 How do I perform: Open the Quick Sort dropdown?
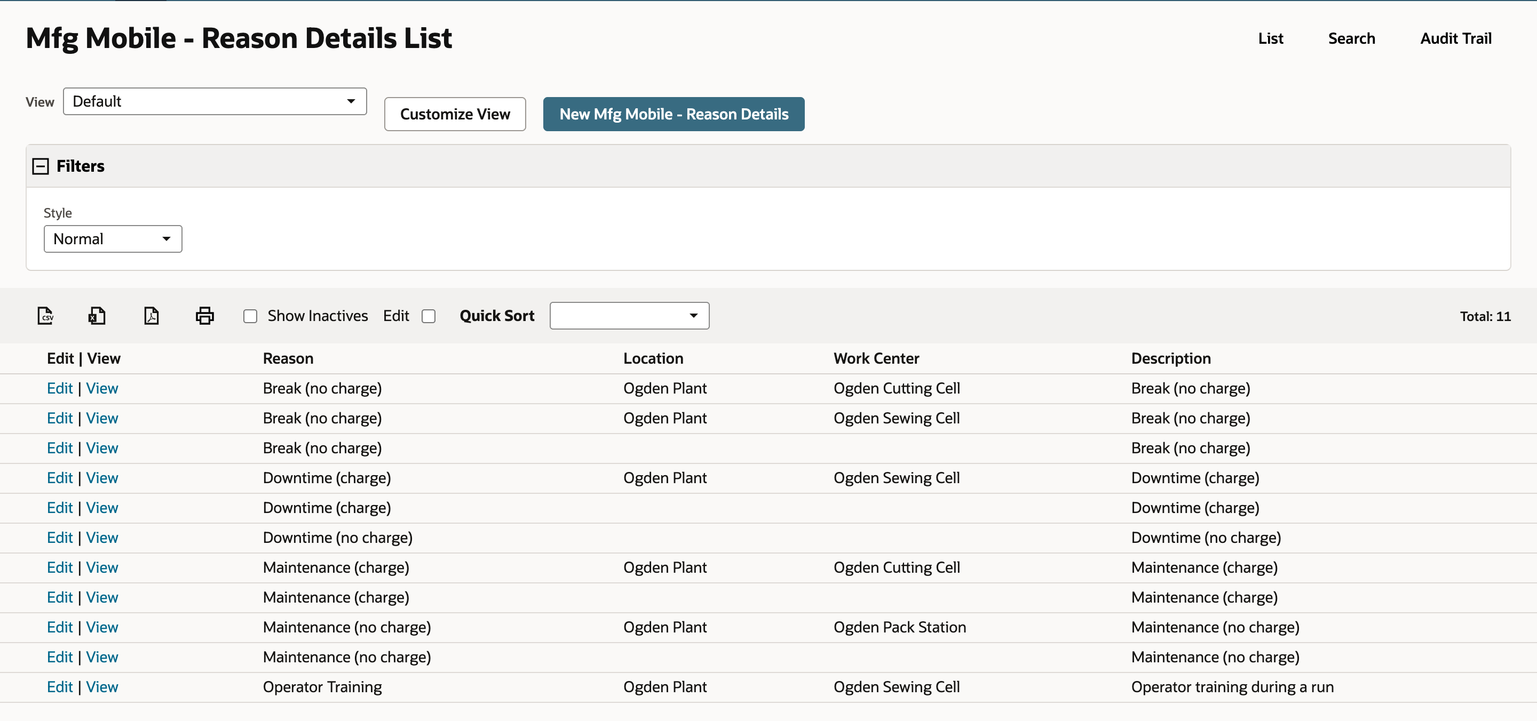(629, 316)
